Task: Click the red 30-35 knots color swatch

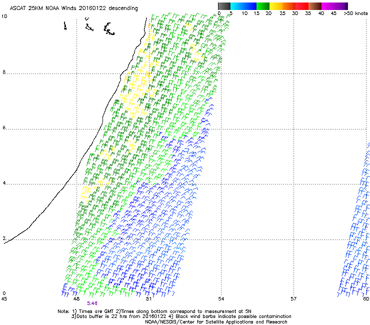Action: pyautogui.click(x=302, y=6)
